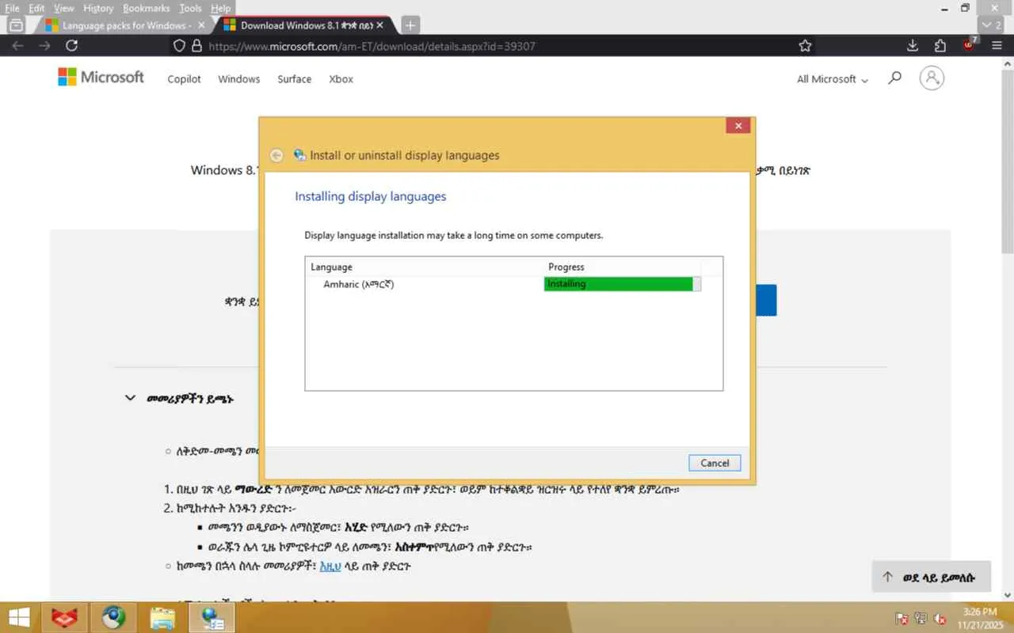Image resolution: width=1014 pixels, height=633 pixels.
Task: Go to Windows in Microsoft header
Action: [x=238, y=79]
